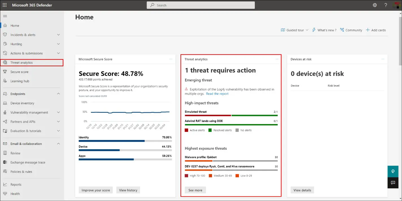Viewport: 402px width, 201px height.
Task: Collapse the navigation pane with the hamburger icon
Action: coord(5,16)
